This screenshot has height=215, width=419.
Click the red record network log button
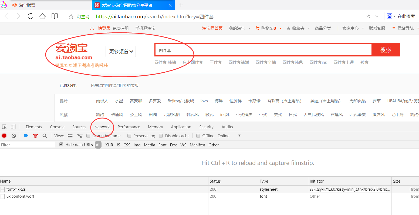click(4, 136)
